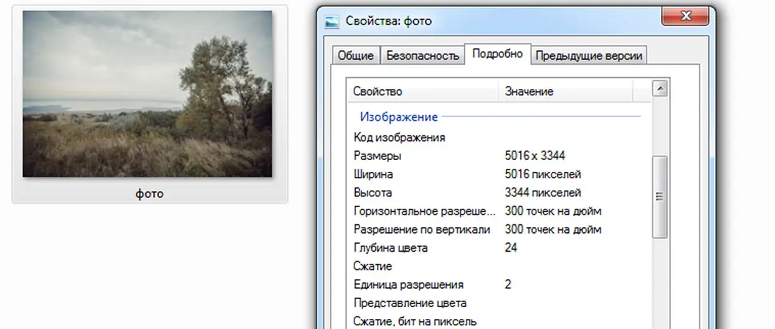Open the Предыдущие версии tab
The image size is (775, 329).
pos(589,55)
